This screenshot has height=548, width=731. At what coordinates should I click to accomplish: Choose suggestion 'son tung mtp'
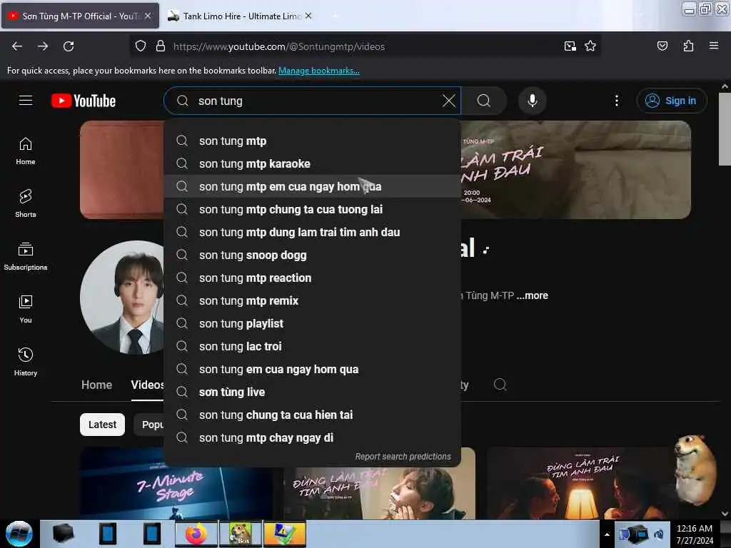pos(313,141)
